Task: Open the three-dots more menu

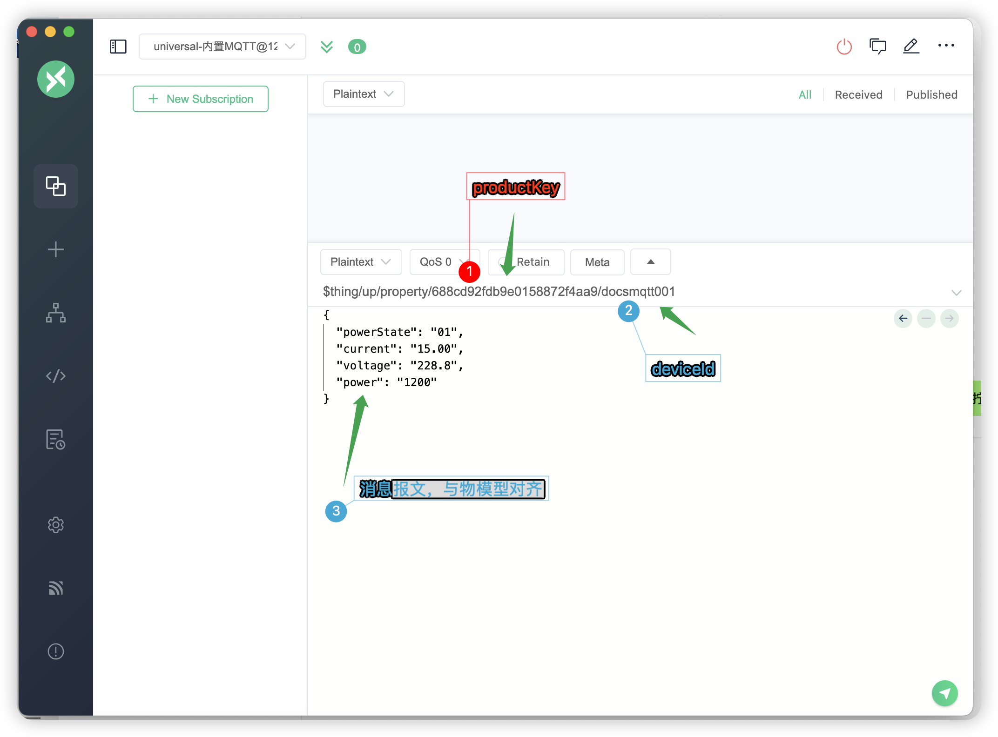Action: click(946, 46)
